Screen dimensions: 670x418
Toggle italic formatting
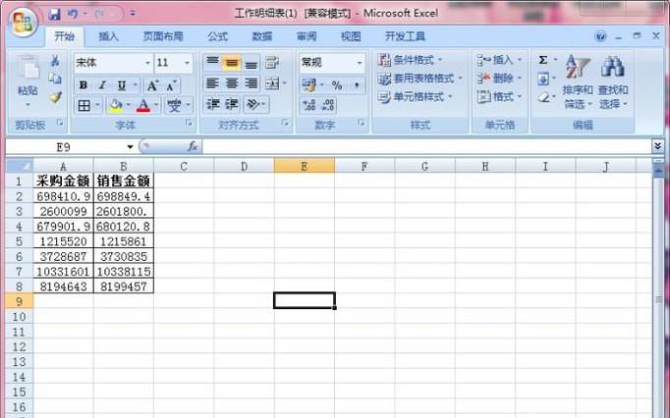pyautogui.click(x=102, y=85)
